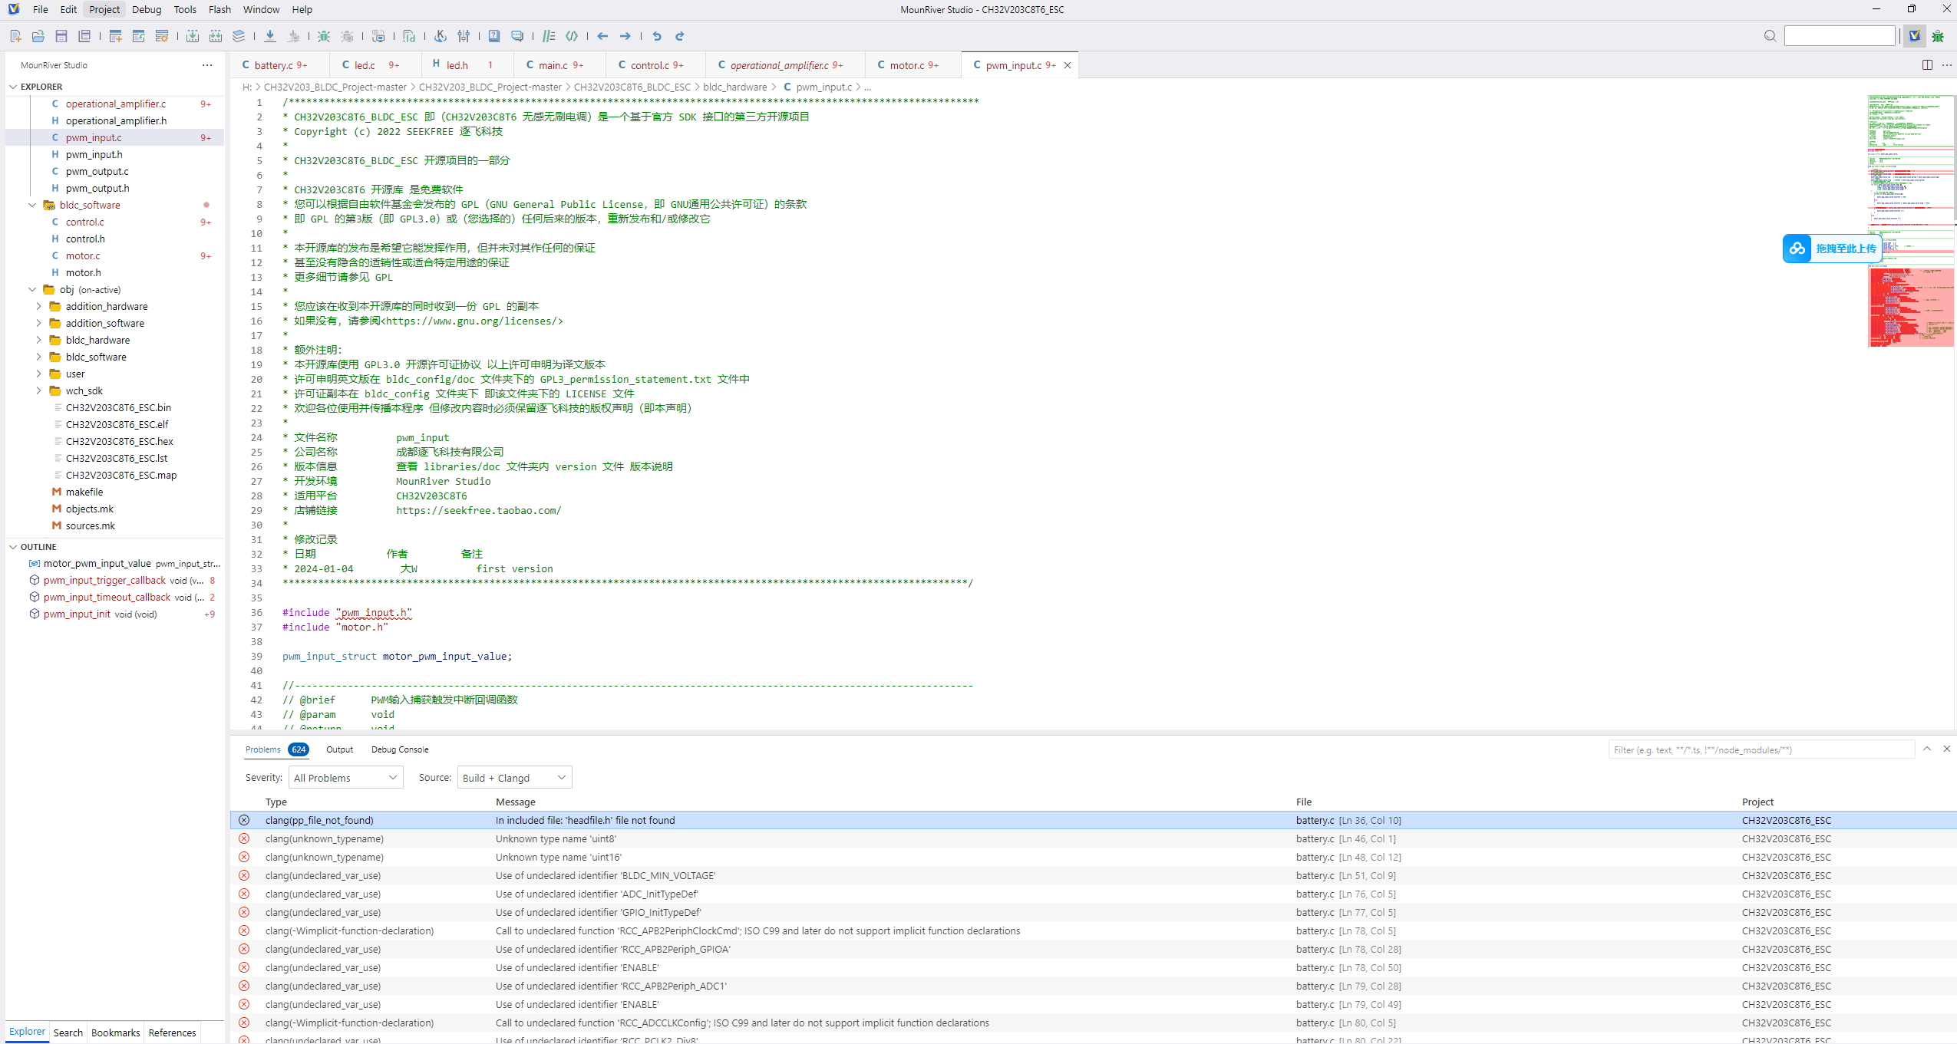Toggle the debug perspective bug icon at top right

[x=1938, y=36]
